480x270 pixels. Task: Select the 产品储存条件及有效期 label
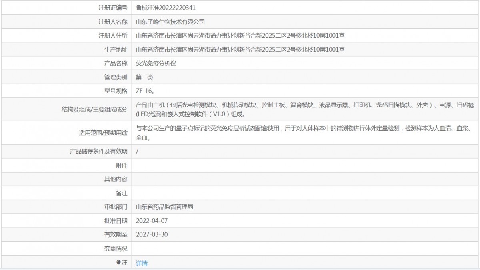(99, 151)
